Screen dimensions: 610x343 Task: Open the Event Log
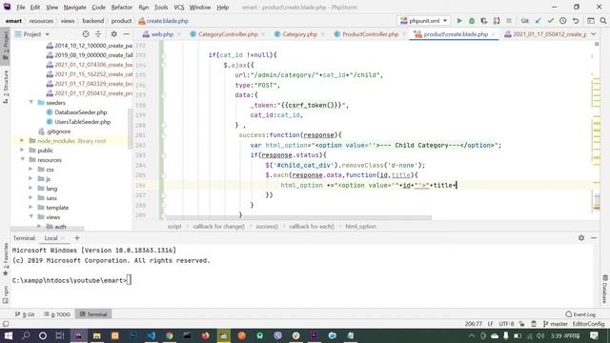tap(580, 314)
